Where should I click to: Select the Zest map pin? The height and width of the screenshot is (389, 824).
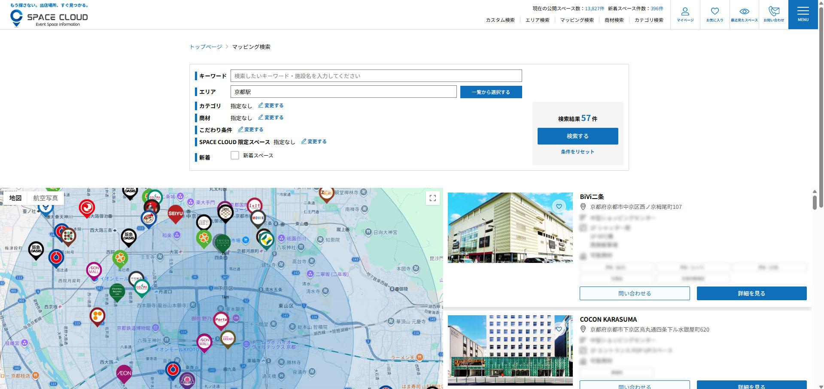click(x=254, y=206)
